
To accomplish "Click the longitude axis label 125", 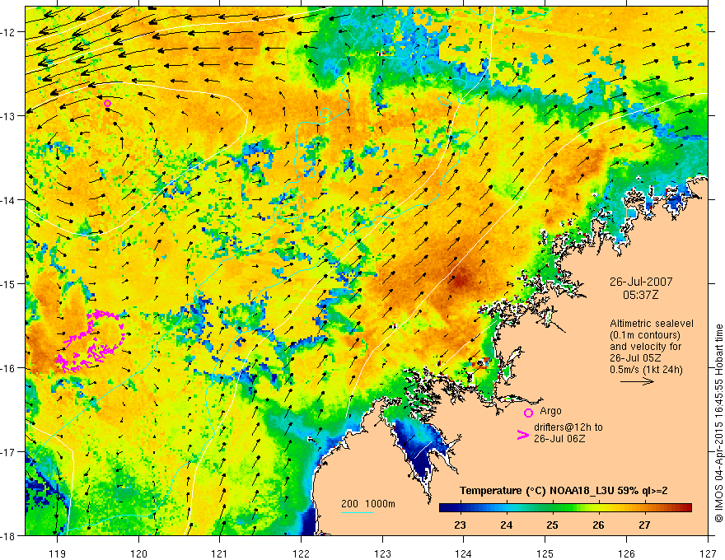I will coord(545,553).
